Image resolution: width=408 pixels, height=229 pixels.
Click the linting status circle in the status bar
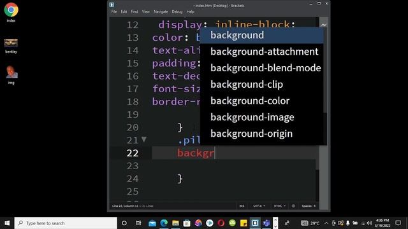[293, 206]
